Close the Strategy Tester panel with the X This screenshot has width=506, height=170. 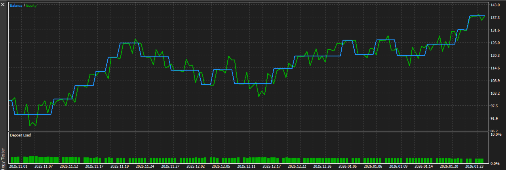click(3, 4)
